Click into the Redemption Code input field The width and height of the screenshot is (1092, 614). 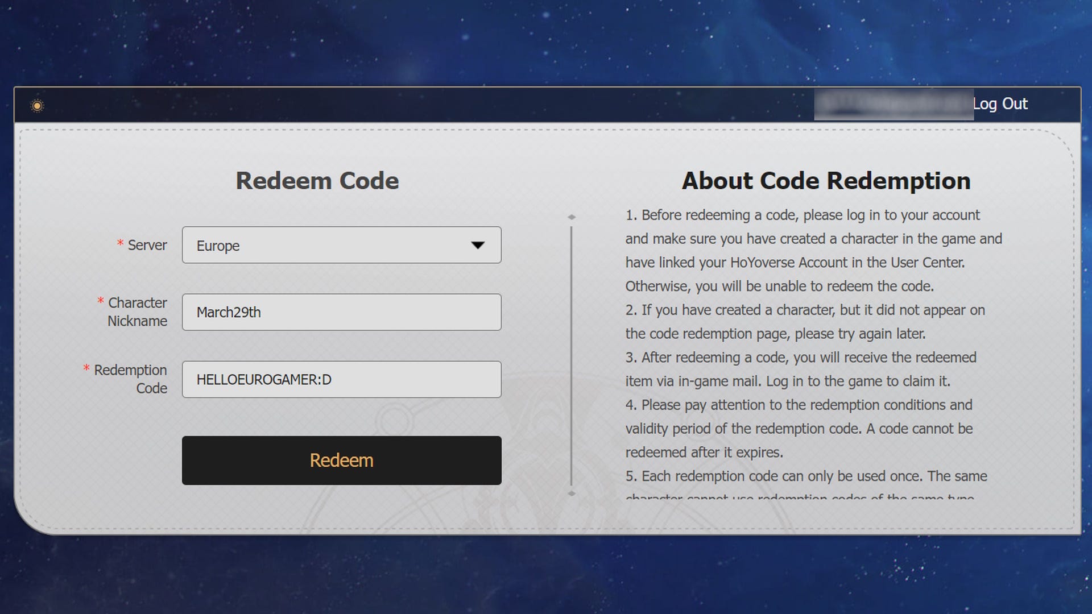341,379
